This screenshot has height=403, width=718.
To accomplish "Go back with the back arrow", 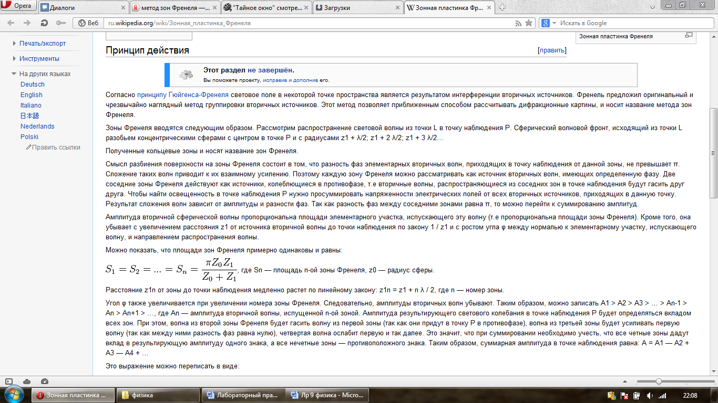I will tap(12, 23).
